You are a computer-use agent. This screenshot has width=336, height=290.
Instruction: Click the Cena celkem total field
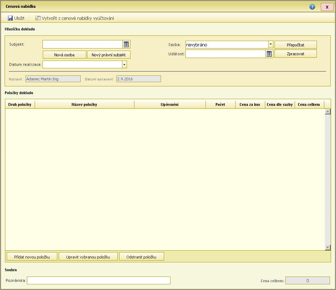point(307,280)
